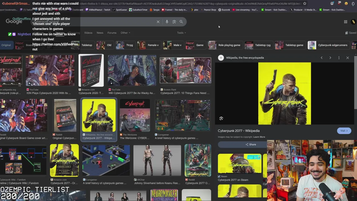Switch to the Forums tab
Image resolution: width=357 pixels, height=201 pixels.
point(112,33)
